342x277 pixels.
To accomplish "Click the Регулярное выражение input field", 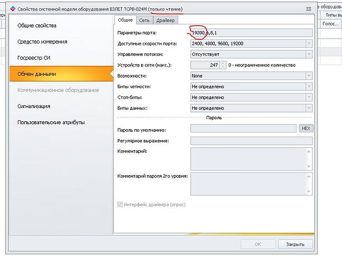I will tap(252, 141).
